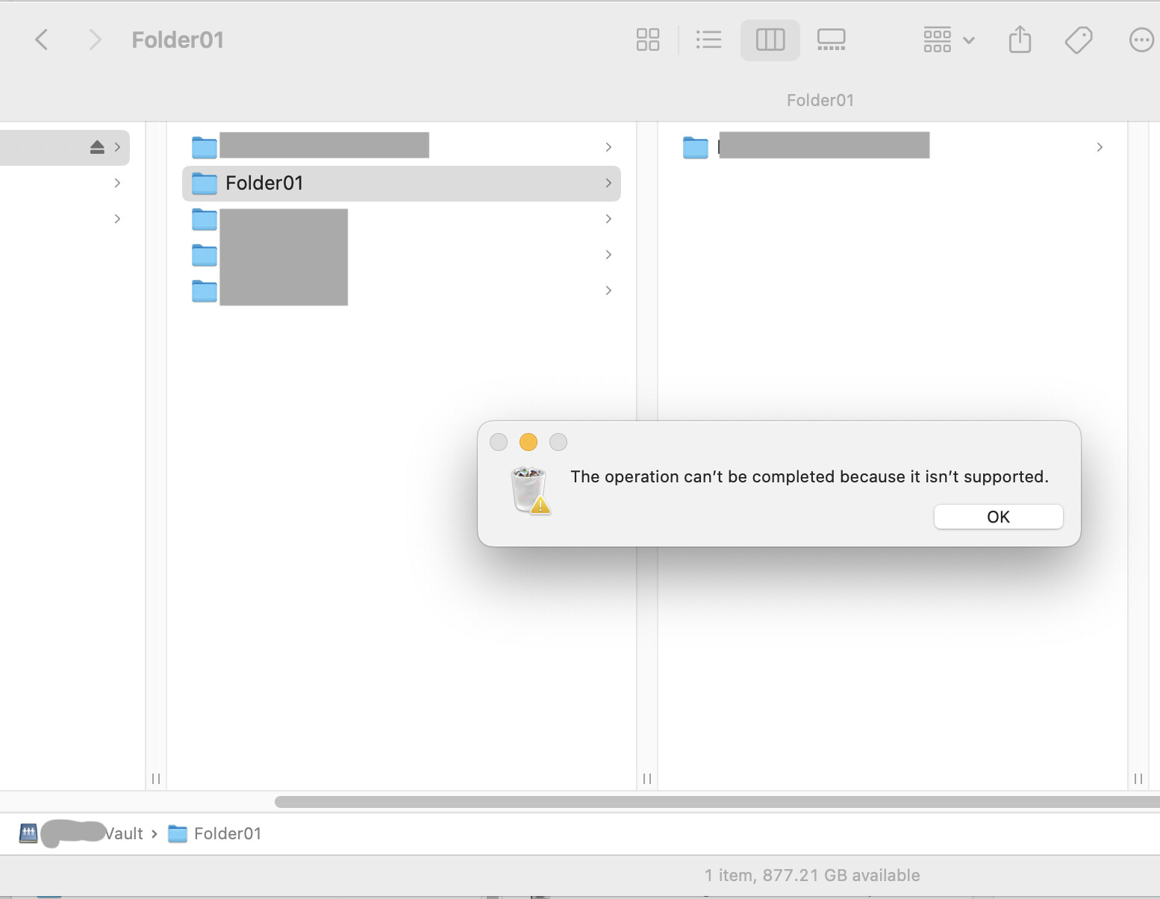Click the rightmost column resize handle
Screen dimensions: 1160x899
(1138, 779)
